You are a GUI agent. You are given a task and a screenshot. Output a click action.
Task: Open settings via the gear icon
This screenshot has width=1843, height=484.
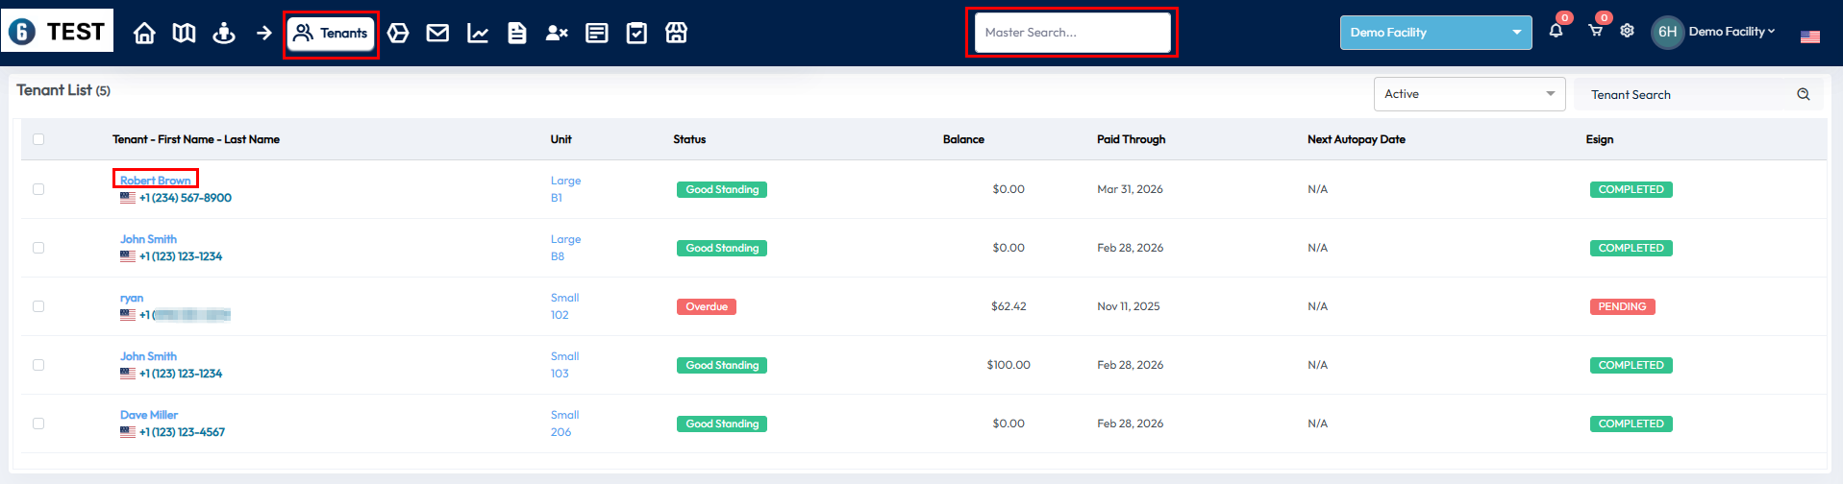(1627, 31)
